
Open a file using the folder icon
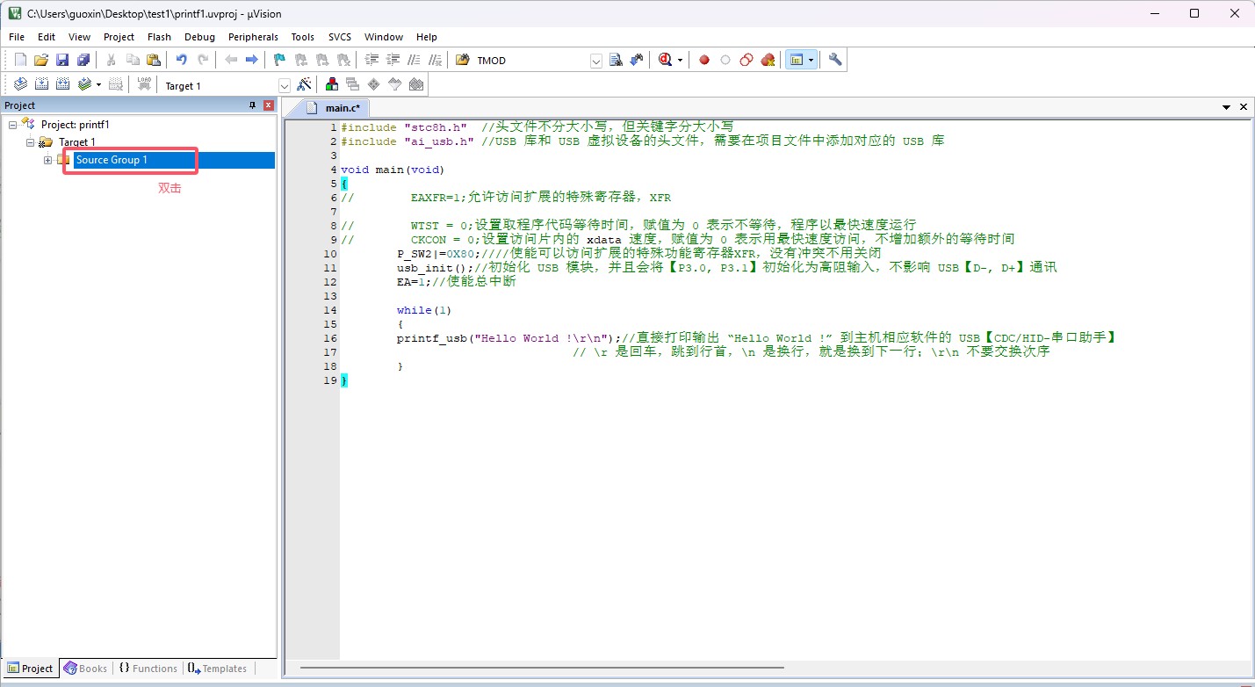[x=41, y=60]
